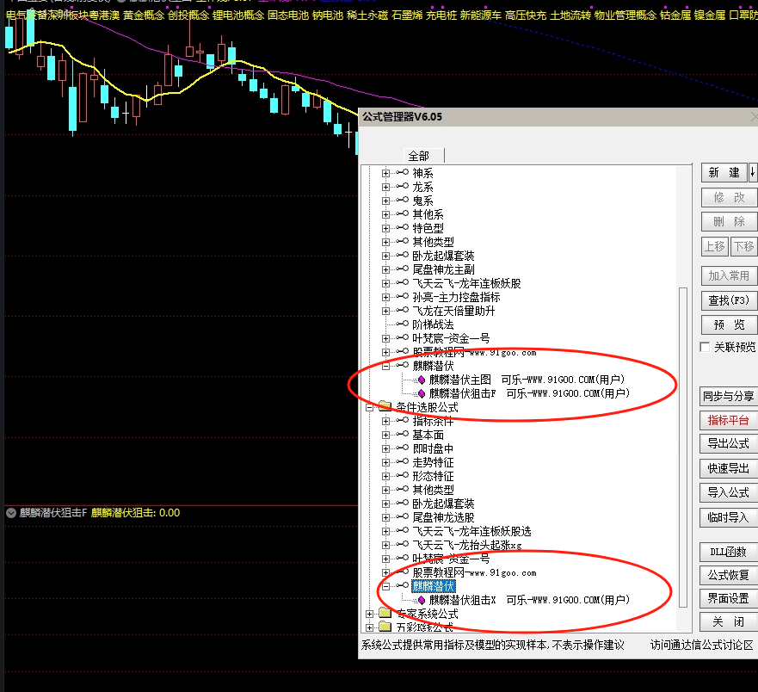Viewport: 758px width, 692px height.
Task: Click the key icon beside 形态特征
Action: tap(402, 475)
